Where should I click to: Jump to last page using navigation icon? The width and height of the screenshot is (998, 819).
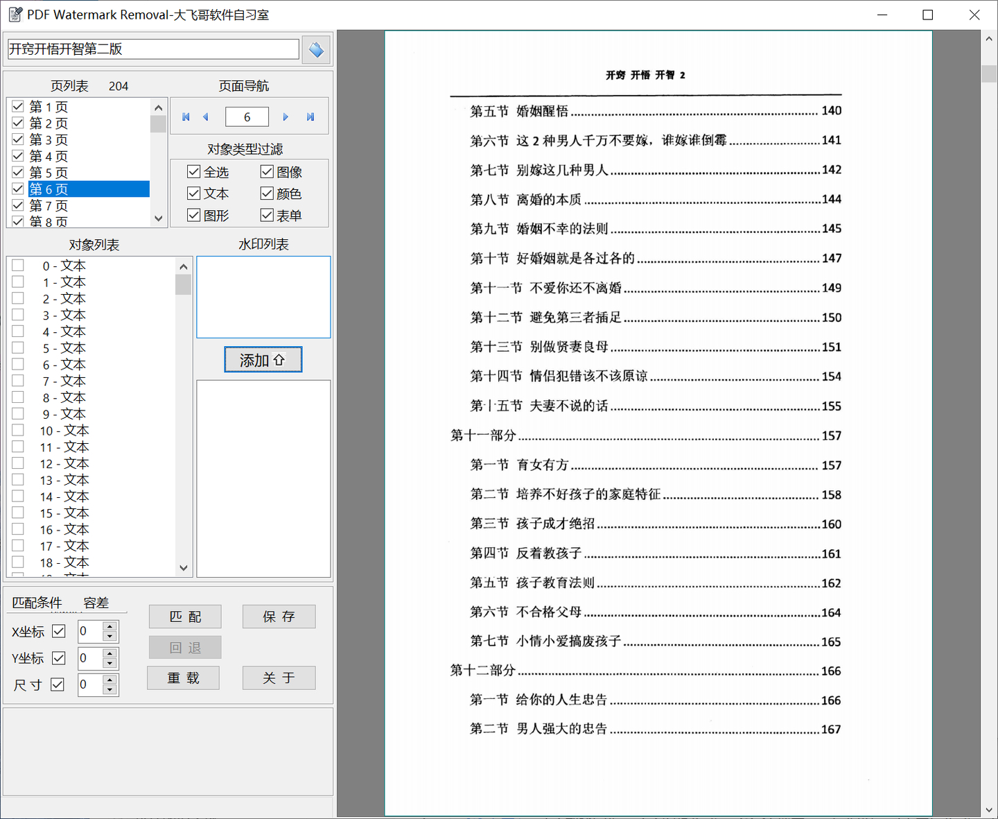[x=310, y=117]
